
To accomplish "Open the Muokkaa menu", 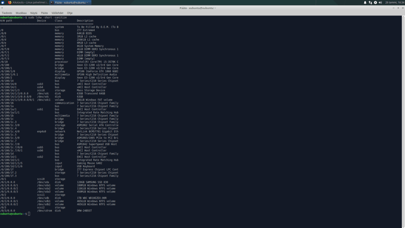I will pos(21,13).
